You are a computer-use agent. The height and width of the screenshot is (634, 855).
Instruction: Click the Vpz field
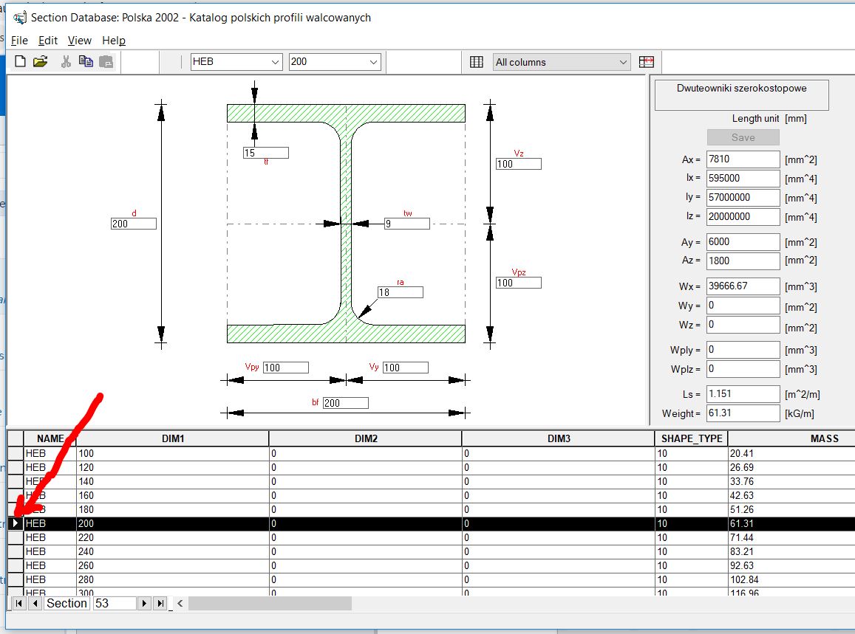(x=519, y=283)
